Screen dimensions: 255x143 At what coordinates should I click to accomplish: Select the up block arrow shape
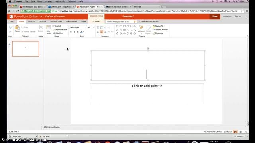(128, 33)
